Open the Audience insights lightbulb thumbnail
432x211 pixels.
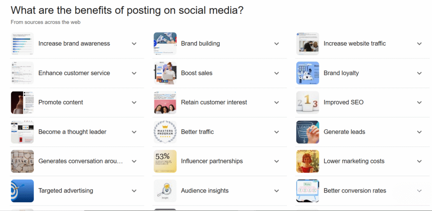point(165,191)
